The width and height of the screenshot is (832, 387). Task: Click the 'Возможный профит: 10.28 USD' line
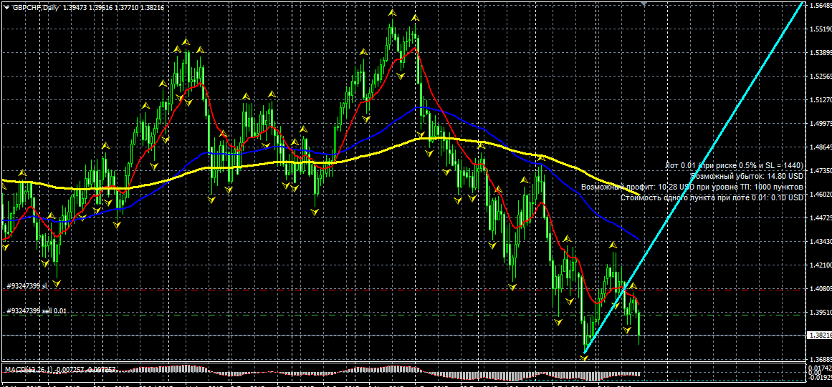click(692, 187)
